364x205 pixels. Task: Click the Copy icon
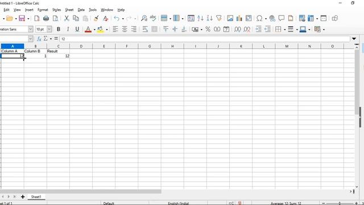[76, 18]
